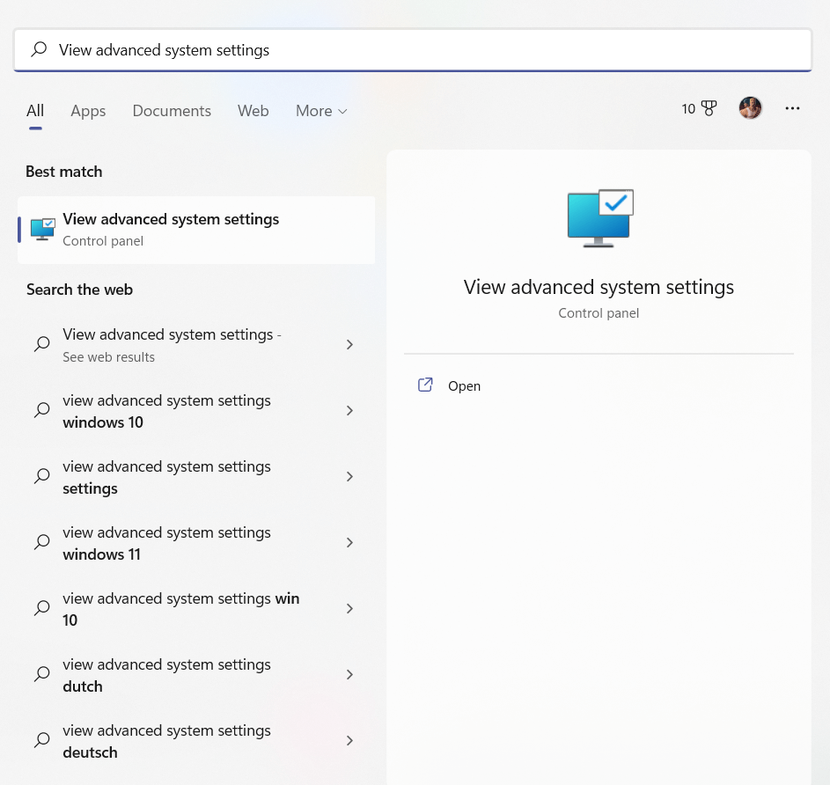Screen dimensions: 830x785
Task: Switch to the Web filter tab
Action: [x=253, y=111]
